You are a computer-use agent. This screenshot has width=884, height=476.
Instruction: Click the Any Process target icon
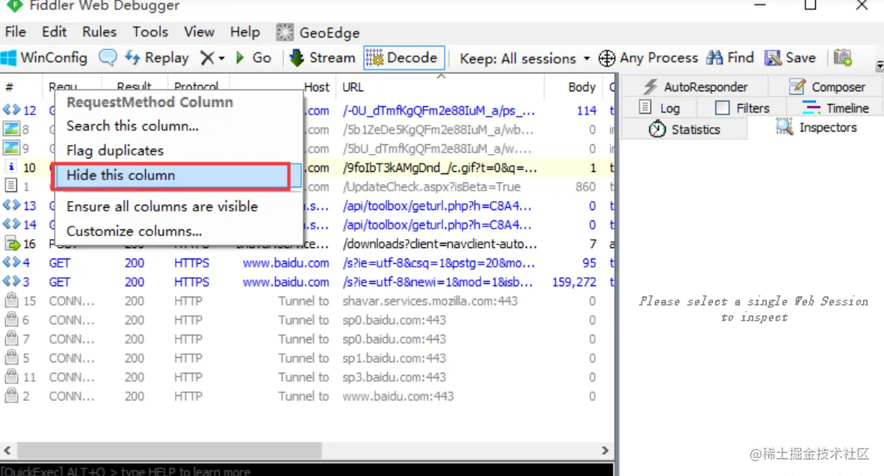point(607,58)
